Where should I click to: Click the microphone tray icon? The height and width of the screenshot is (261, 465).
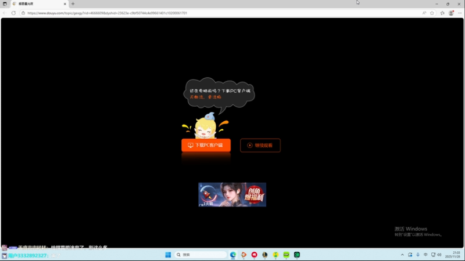tap(418, 255)
